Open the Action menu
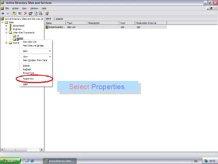The height and width of the screenshot is (164, 218). tap(15, 8)
